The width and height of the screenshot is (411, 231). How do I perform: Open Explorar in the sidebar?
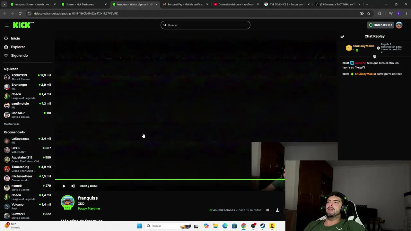pos(18,47)
